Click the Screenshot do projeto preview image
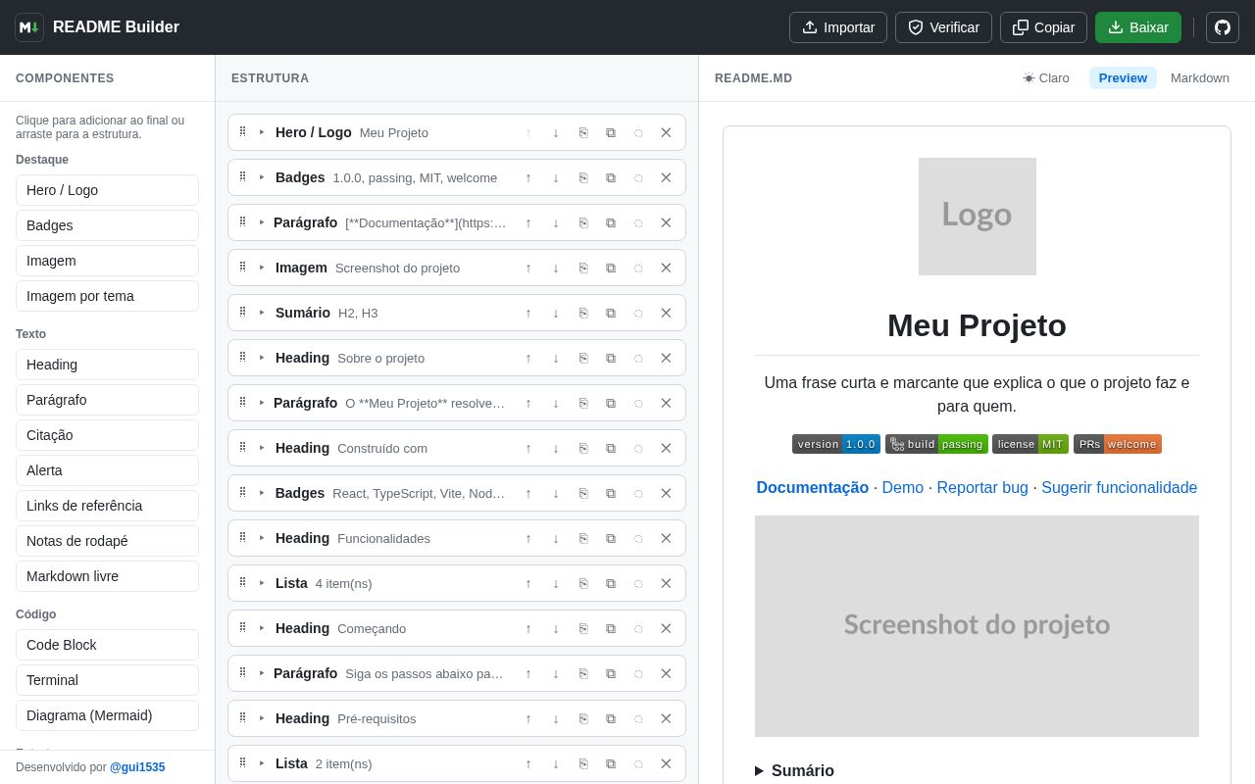The width and height of the screenshot is (1255, 784). coord(977,626)
